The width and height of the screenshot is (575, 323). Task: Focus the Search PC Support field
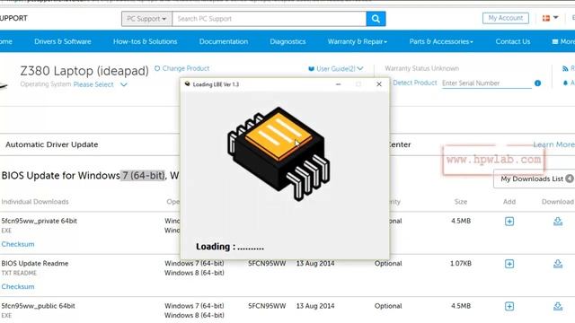tap(269, 19)
